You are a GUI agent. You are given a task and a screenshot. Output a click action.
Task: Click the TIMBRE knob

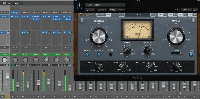[98, 67]
